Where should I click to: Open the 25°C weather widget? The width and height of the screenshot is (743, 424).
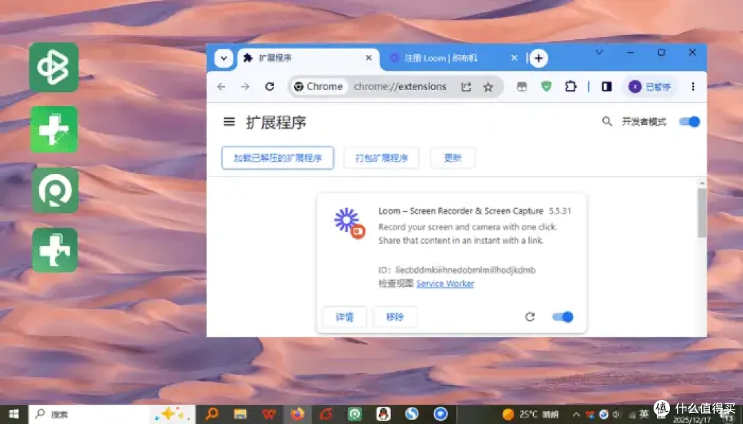tap(530, 414)
